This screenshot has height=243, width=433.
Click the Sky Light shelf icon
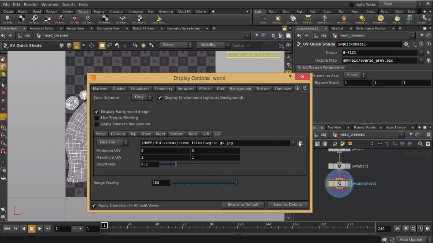[397, 19]
